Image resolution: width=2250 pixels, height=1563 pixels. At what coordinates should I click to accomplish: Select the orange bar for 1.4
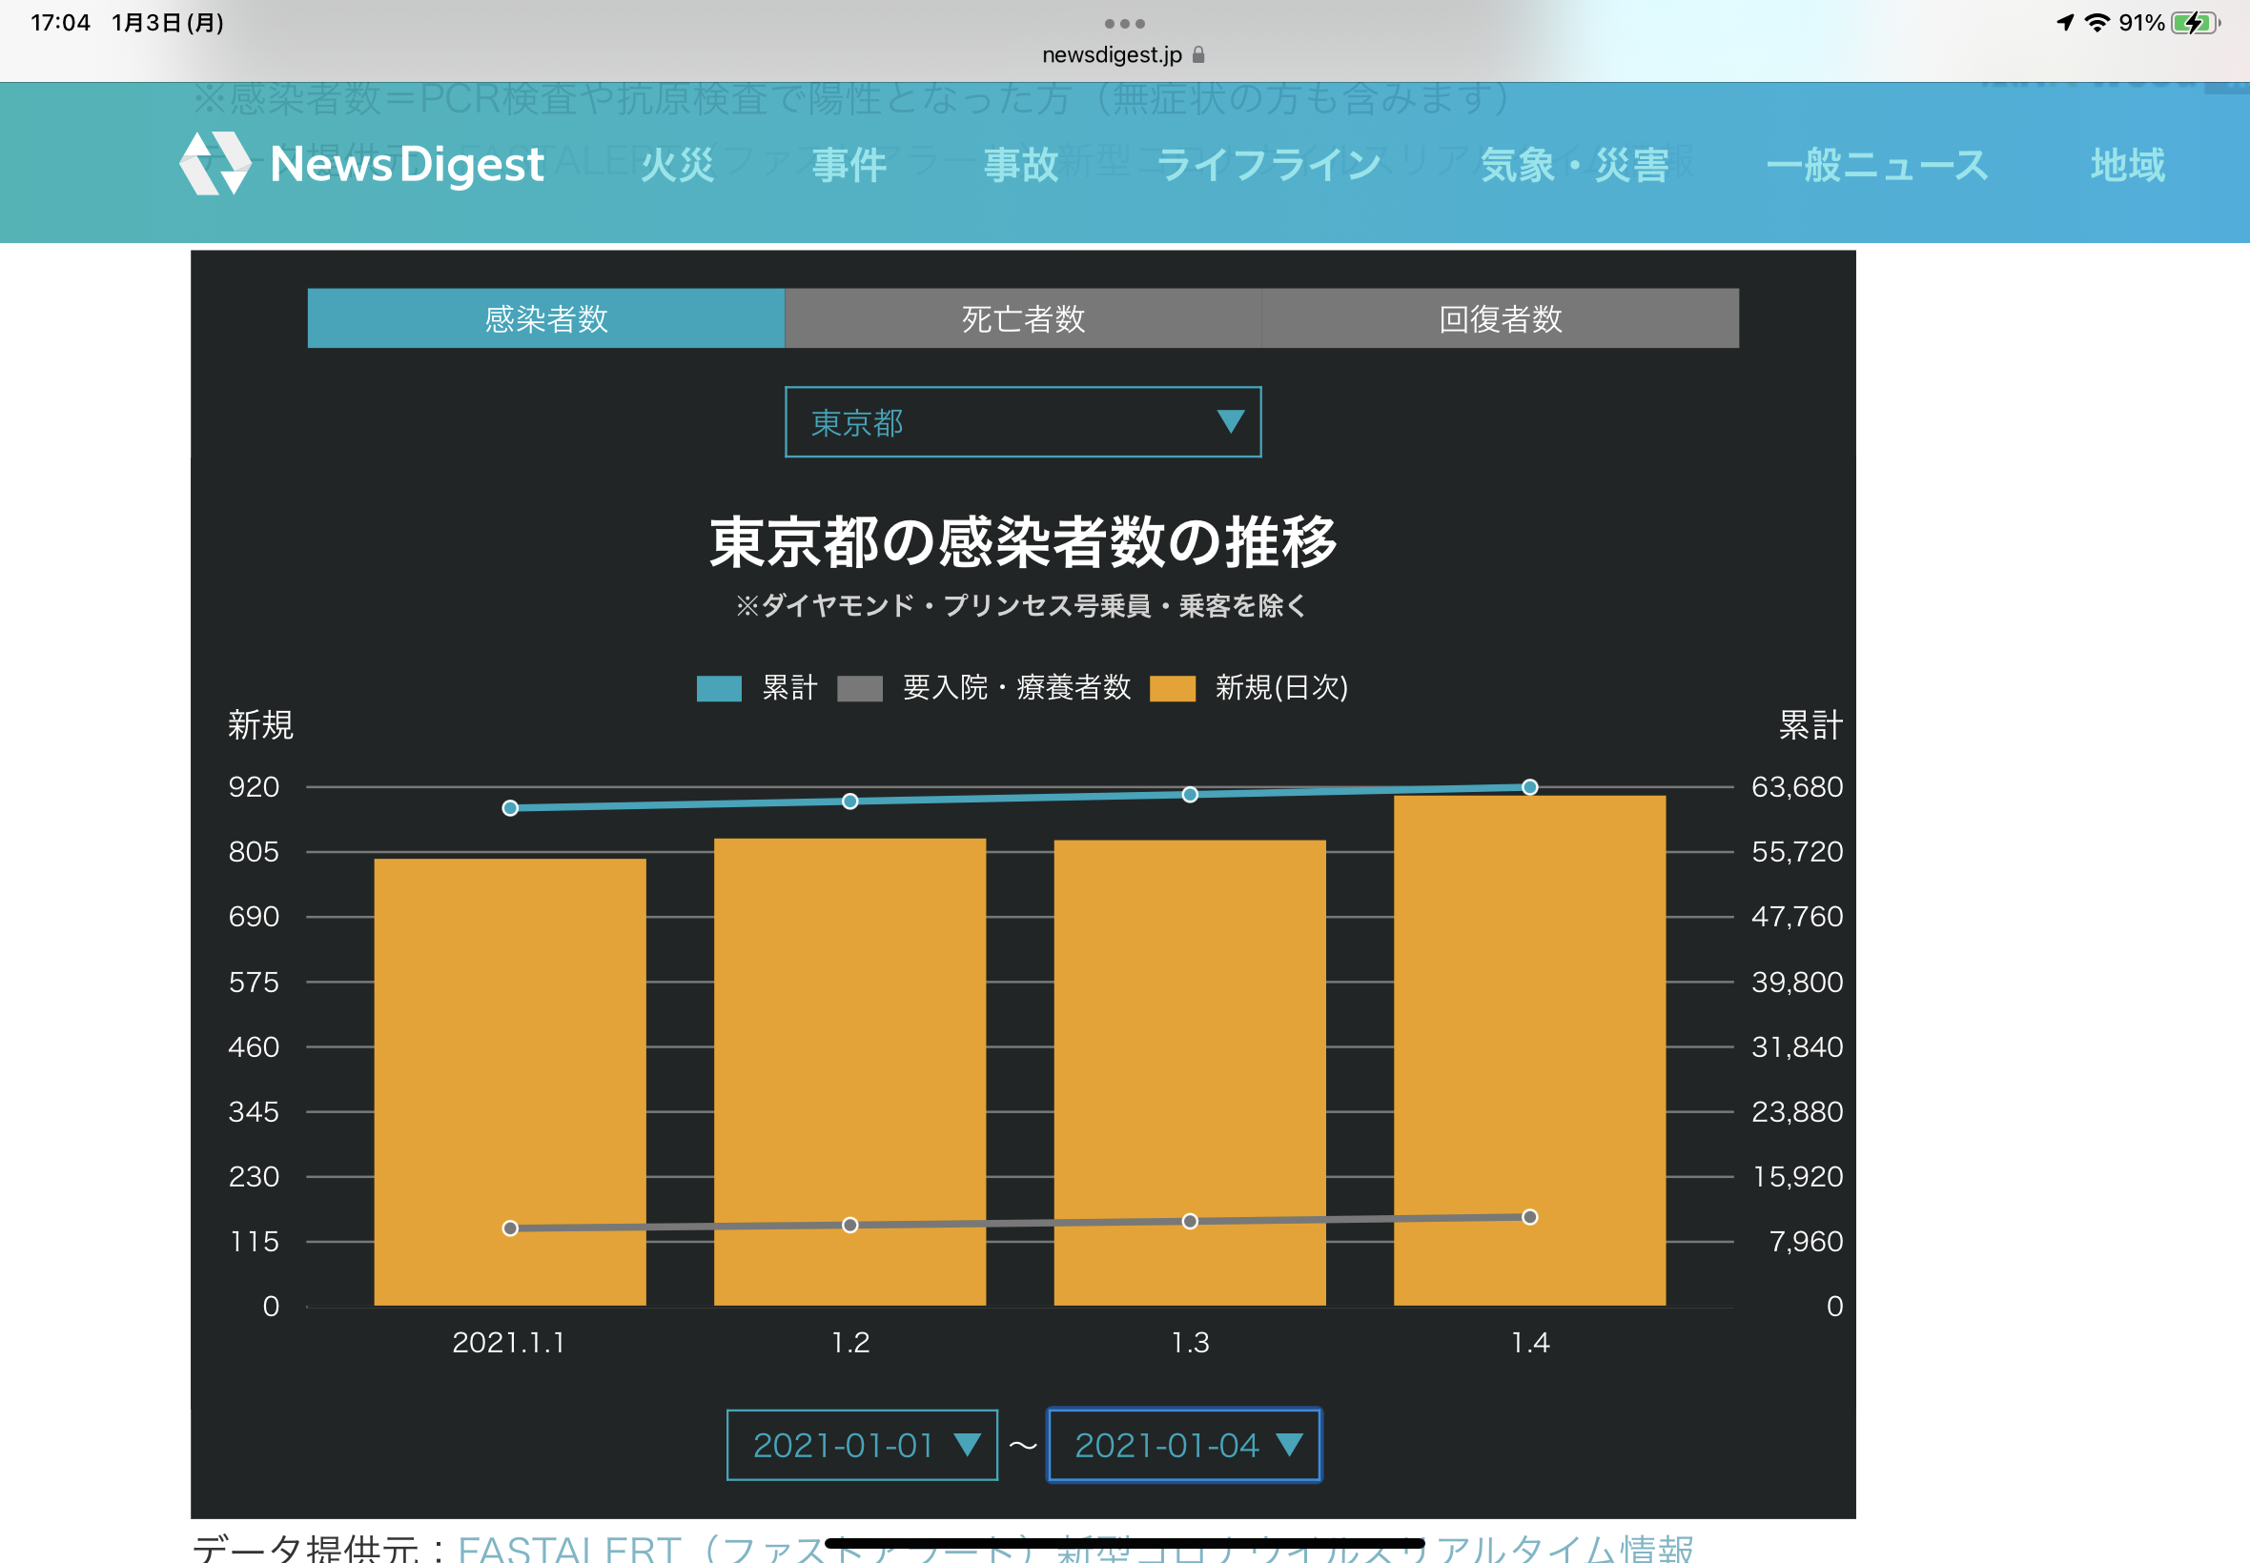[x=1528, y=1047]
